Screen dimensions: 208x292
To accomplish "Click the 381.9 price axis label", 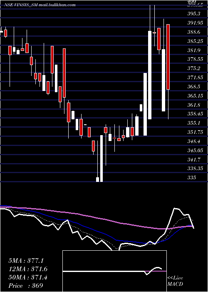I will 194,50.
